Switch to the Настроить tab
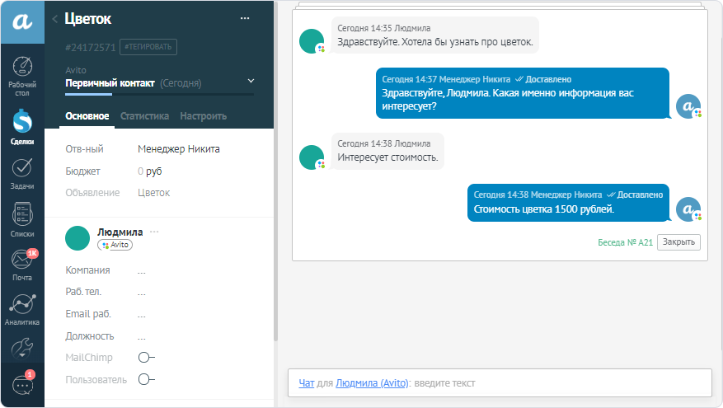Screen dimensions: 723x408 203,116
